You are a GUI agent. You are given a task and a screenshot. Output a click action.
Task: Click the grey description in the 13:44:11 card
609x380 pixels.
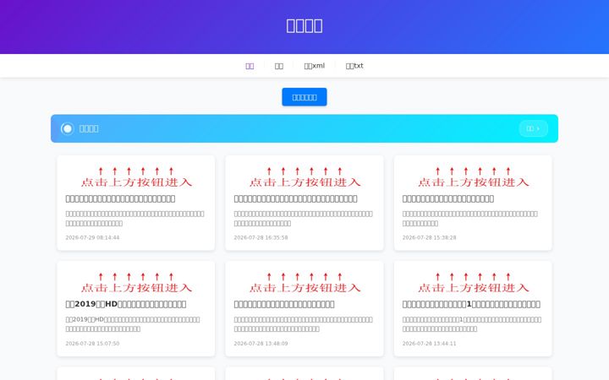pos(472,324)
